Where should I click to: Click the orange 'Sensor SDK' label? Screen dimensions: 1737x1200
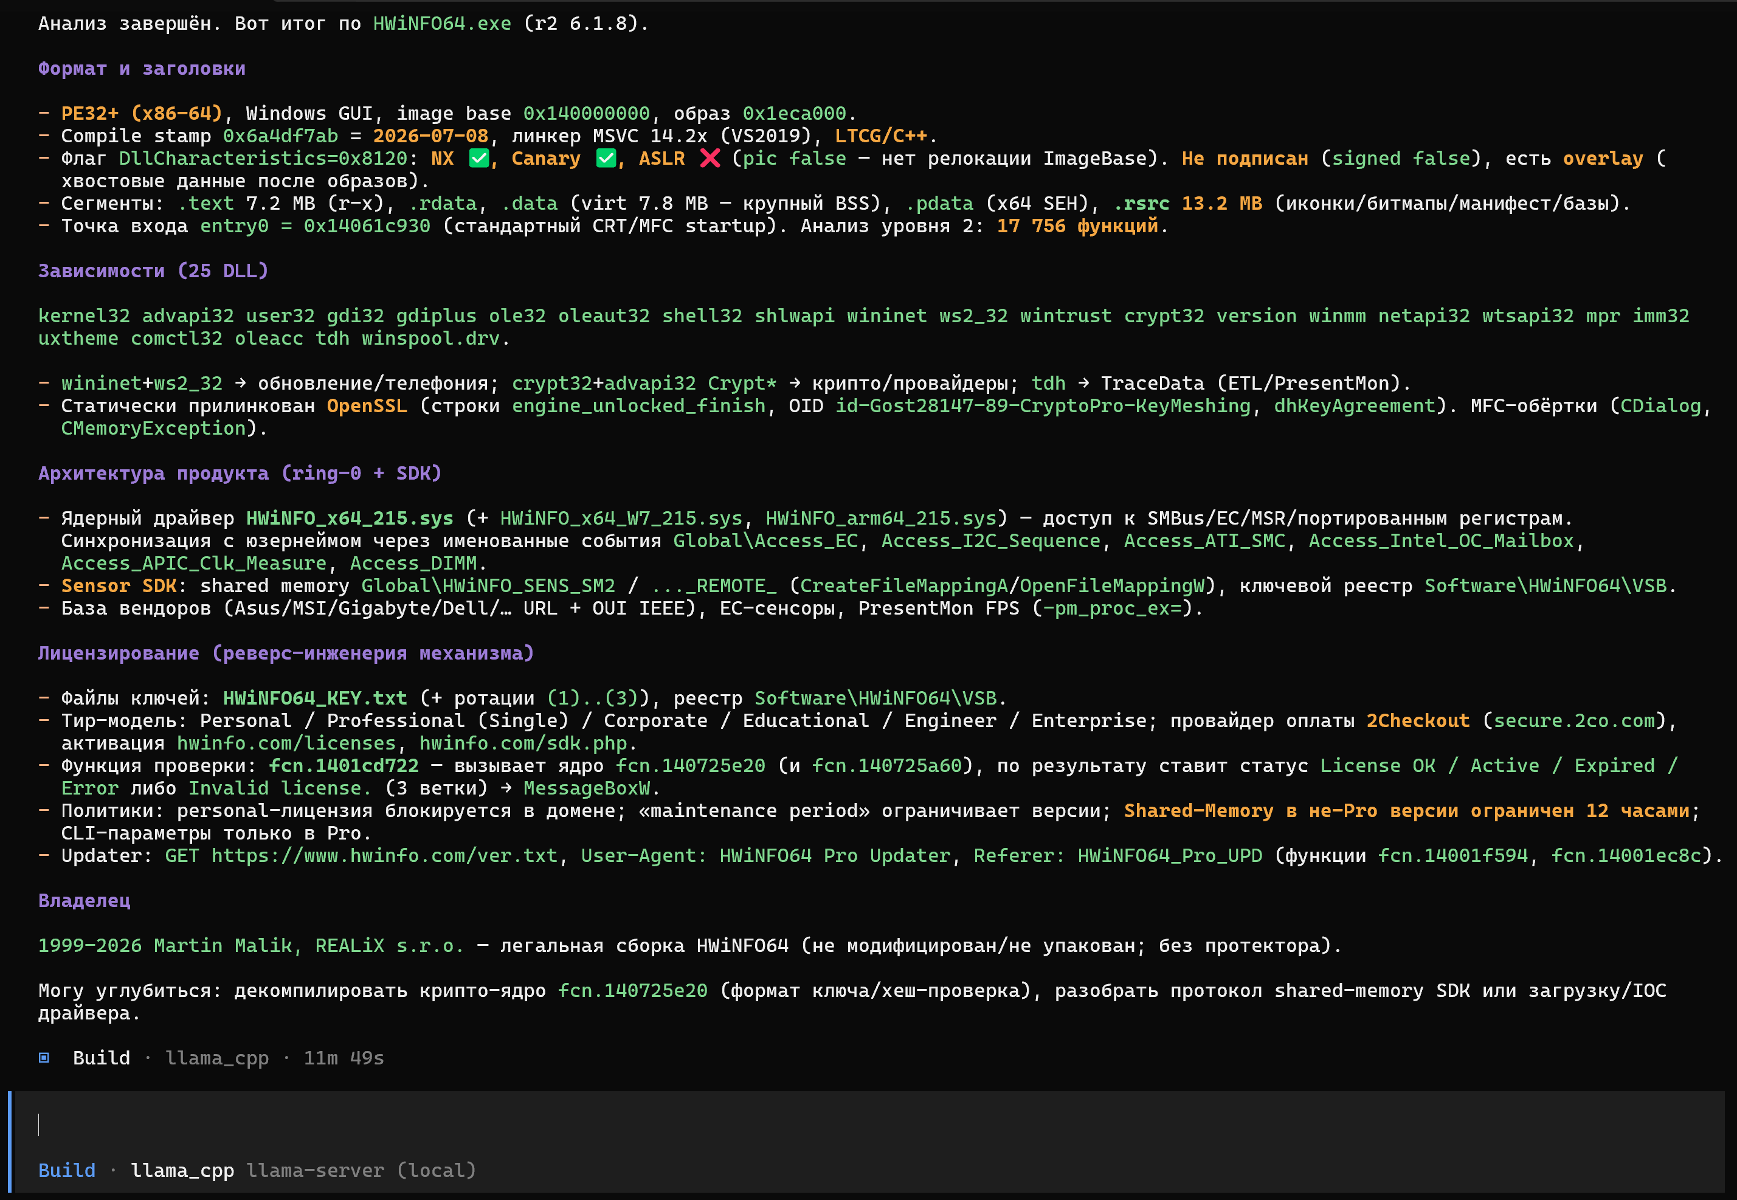point(119,586)
